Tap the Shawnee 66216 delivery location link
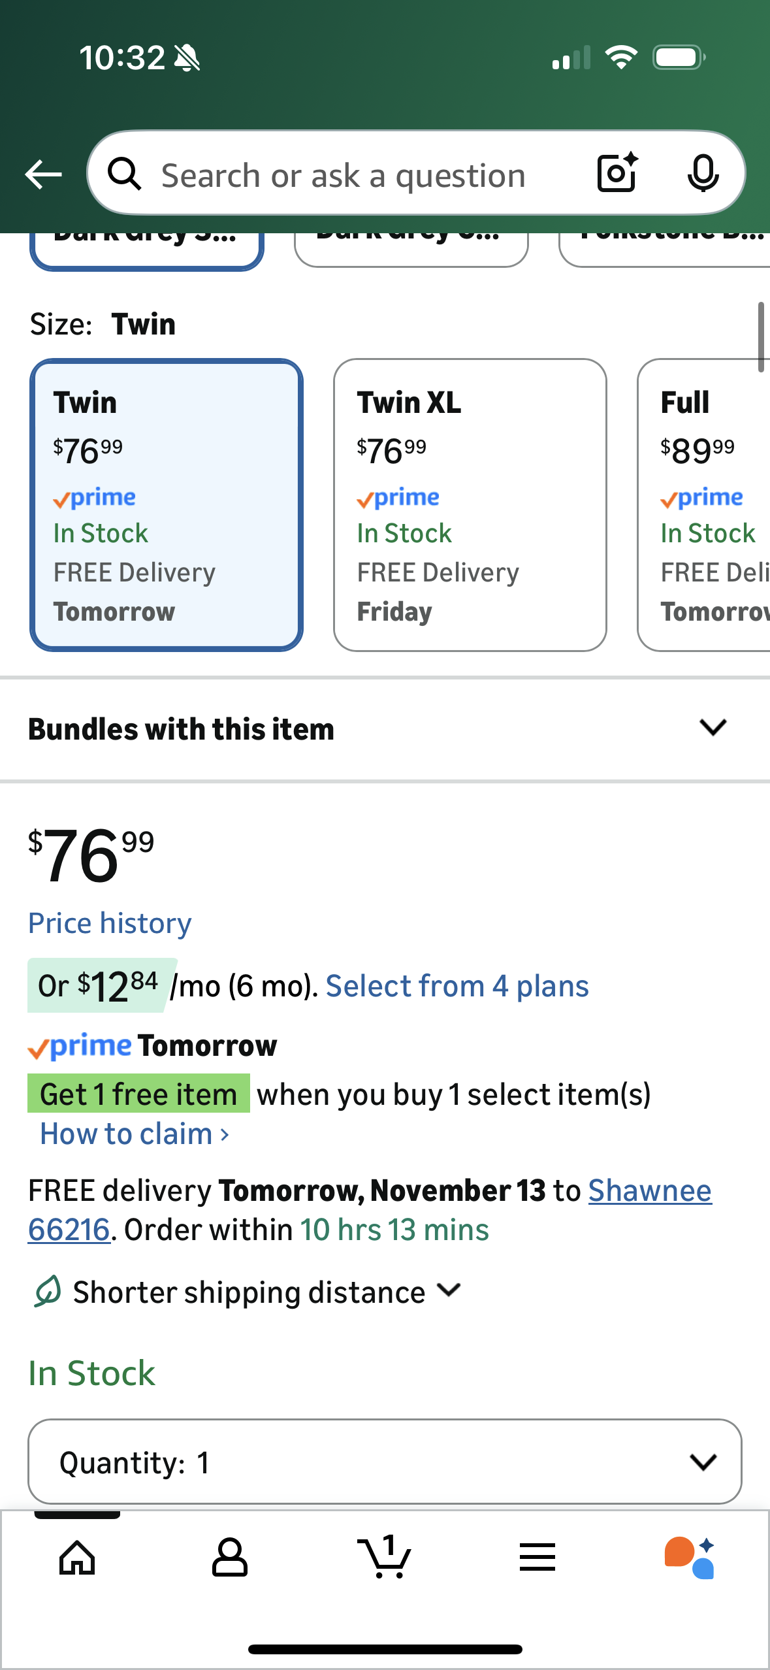770x1670 pixels. tap(649, 1190)
